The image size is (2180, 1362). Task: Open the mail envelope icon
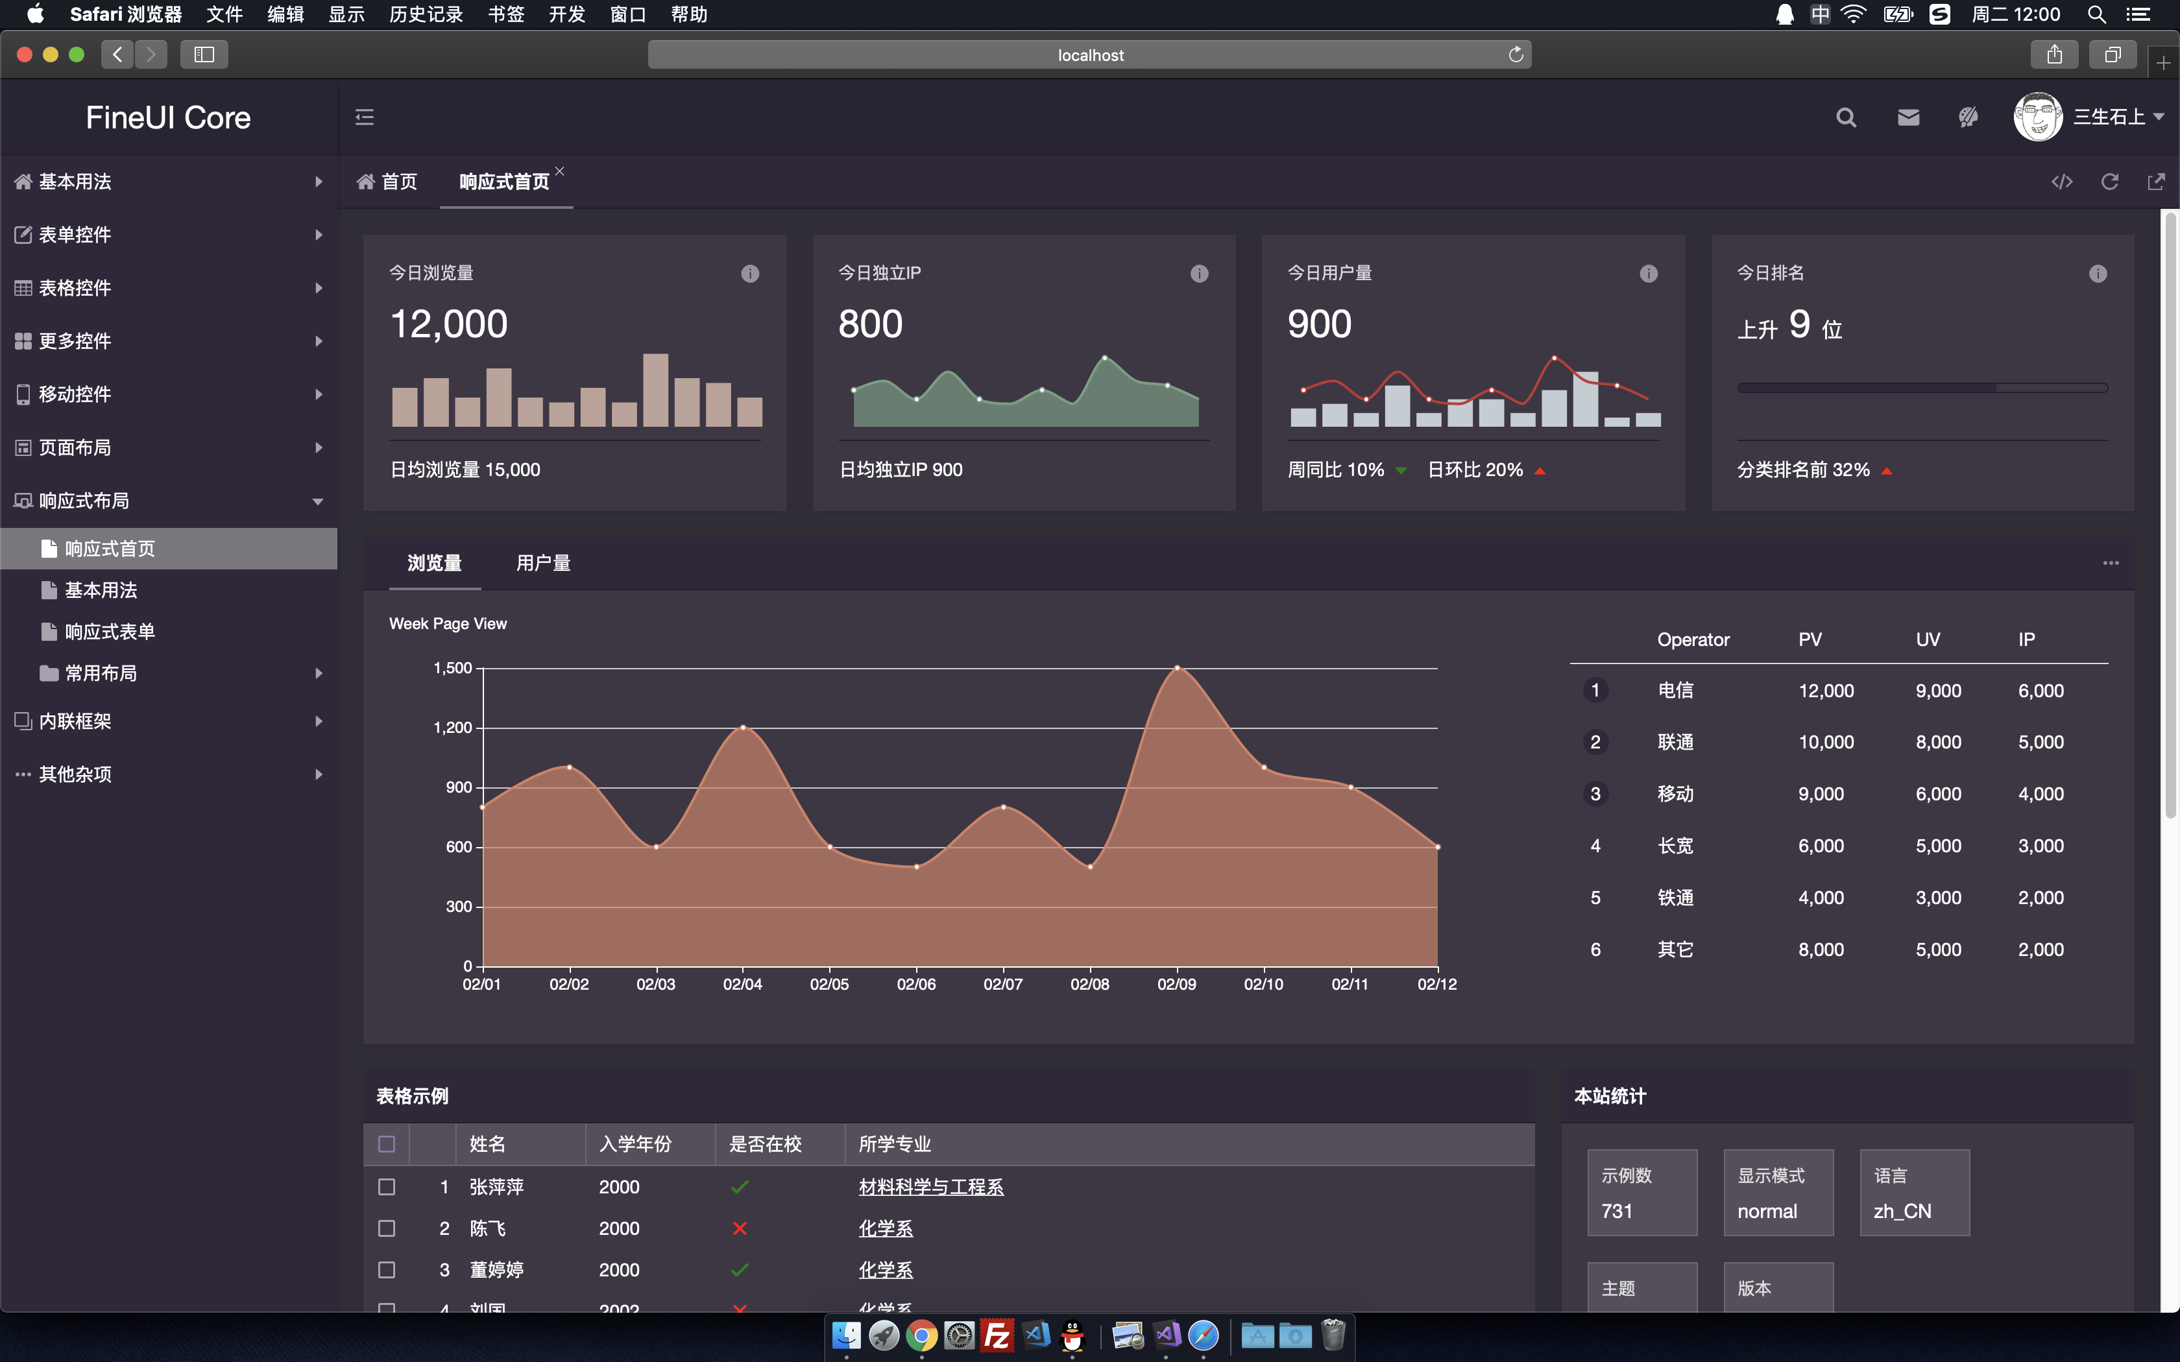click(1908, 117)
